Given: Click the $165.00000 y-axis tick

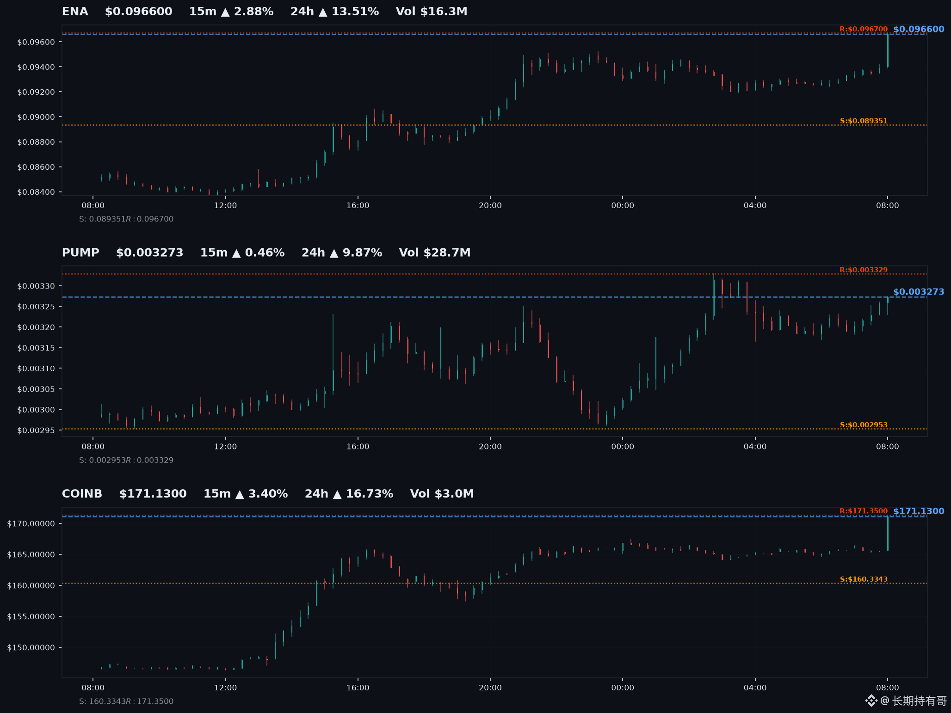Looking at the screenshot, I should point(31,555).
